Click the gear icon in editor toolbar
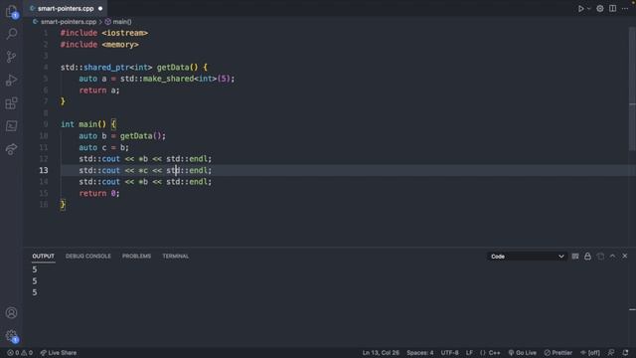The width and height of the screenshot is (636, 358). coord(600,9)
